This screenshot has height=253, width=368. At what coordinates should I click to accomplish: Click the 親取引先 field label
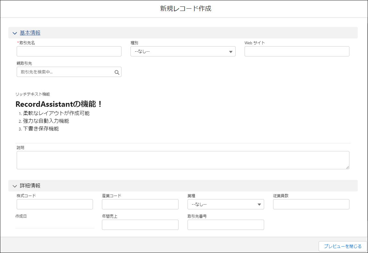click(24, 63)
